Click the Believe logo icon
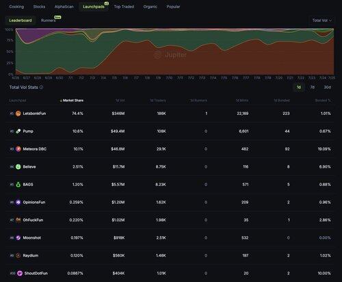 click(18, 167)
